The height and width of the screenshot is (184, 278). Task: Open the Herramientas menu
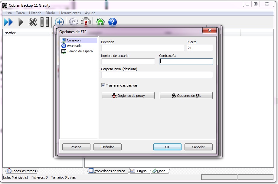pos(70,13)
